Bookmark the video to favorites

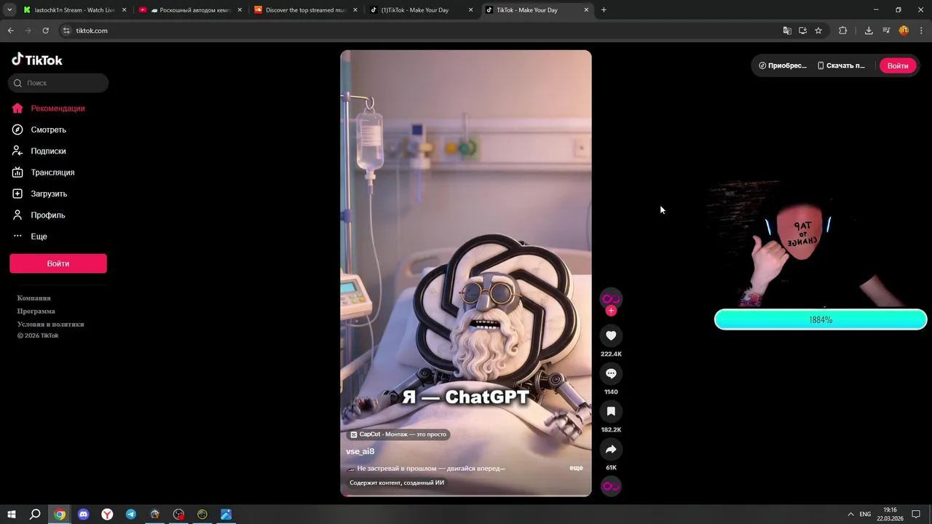pos(611,411)
